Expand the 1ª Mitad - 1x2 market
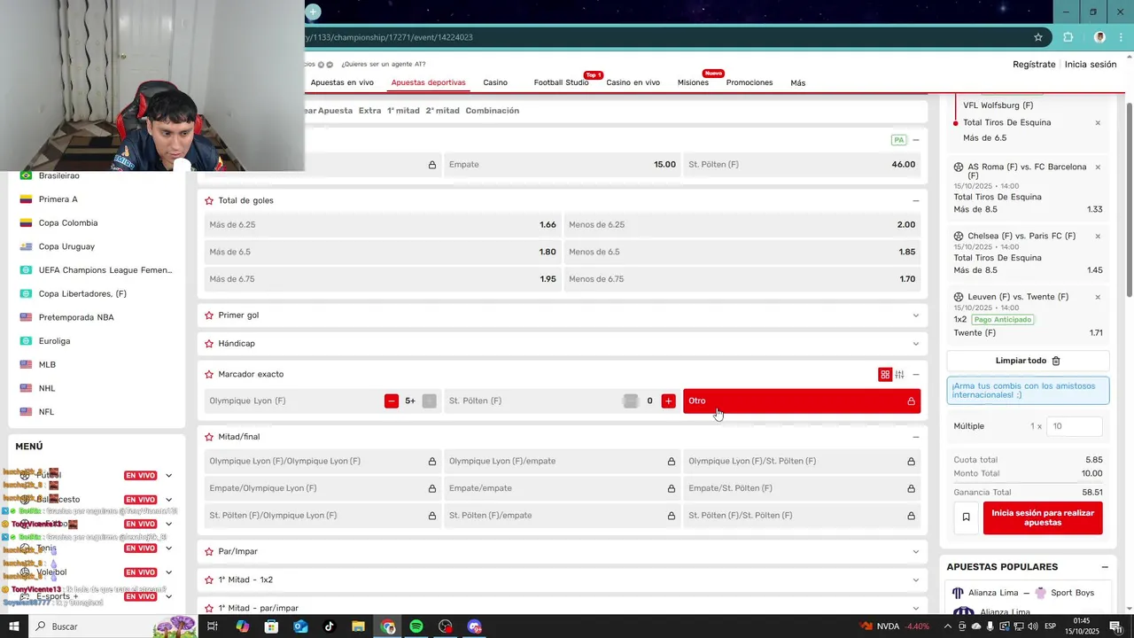The width and height of the screenshot is (1134, 638). (916, 580)
